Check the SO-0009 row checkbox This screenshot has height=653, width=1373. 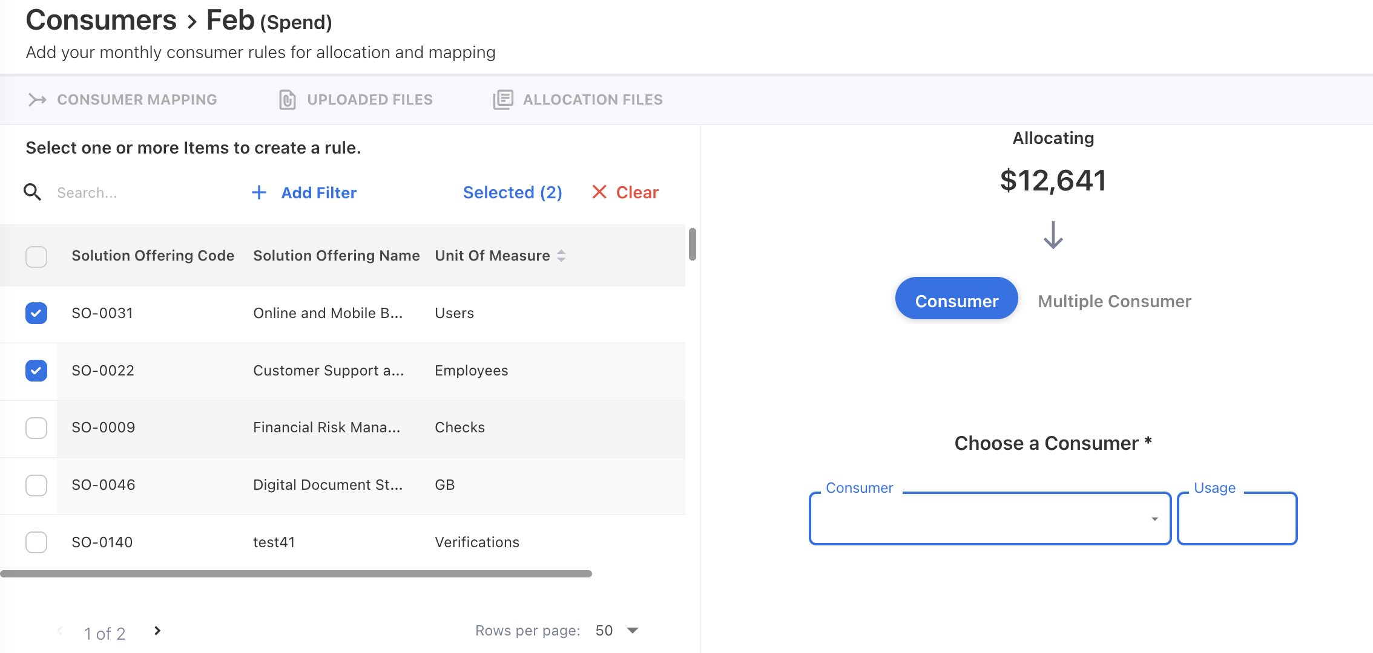pyautogui.click(x=36, y=427)
